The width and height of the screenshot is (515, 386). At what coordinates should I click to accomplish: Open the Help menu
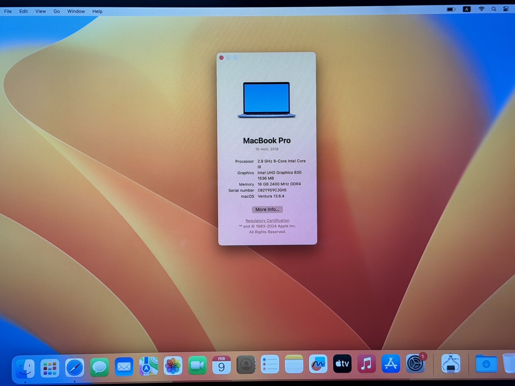pos(97,11)
